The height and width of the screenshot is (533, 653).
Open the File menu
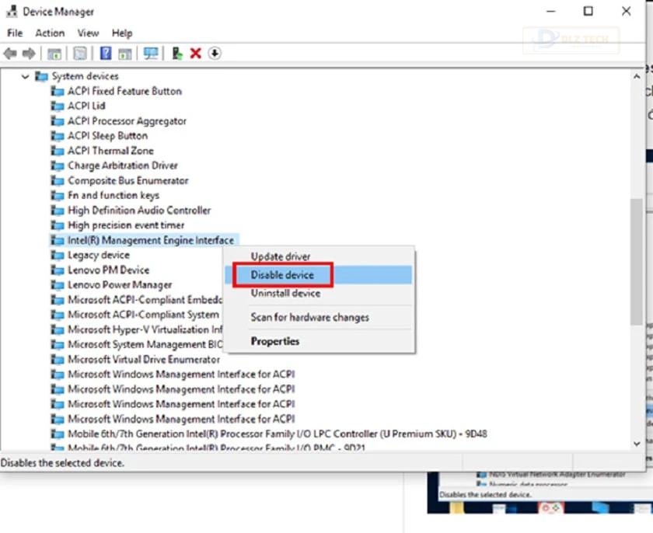tap(15, 33)
